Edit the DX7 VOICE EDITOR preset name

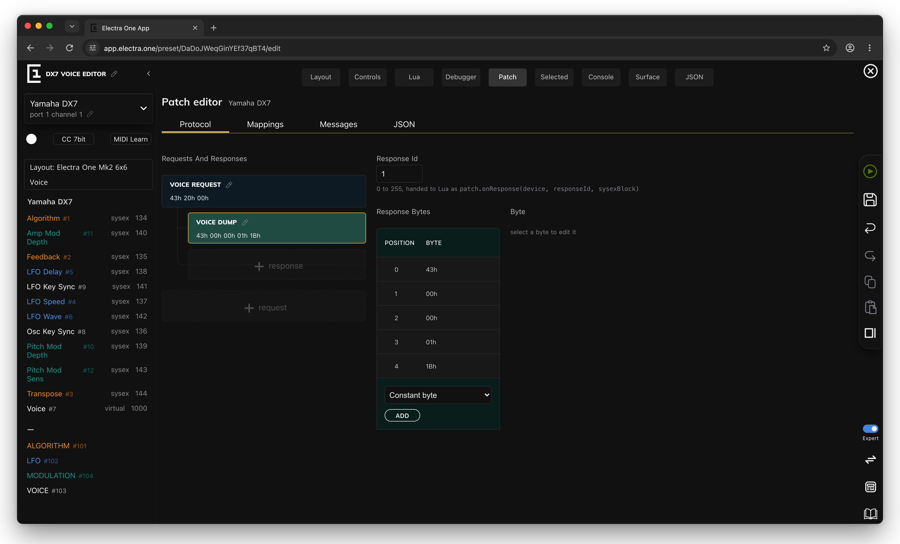coord(114,74)
